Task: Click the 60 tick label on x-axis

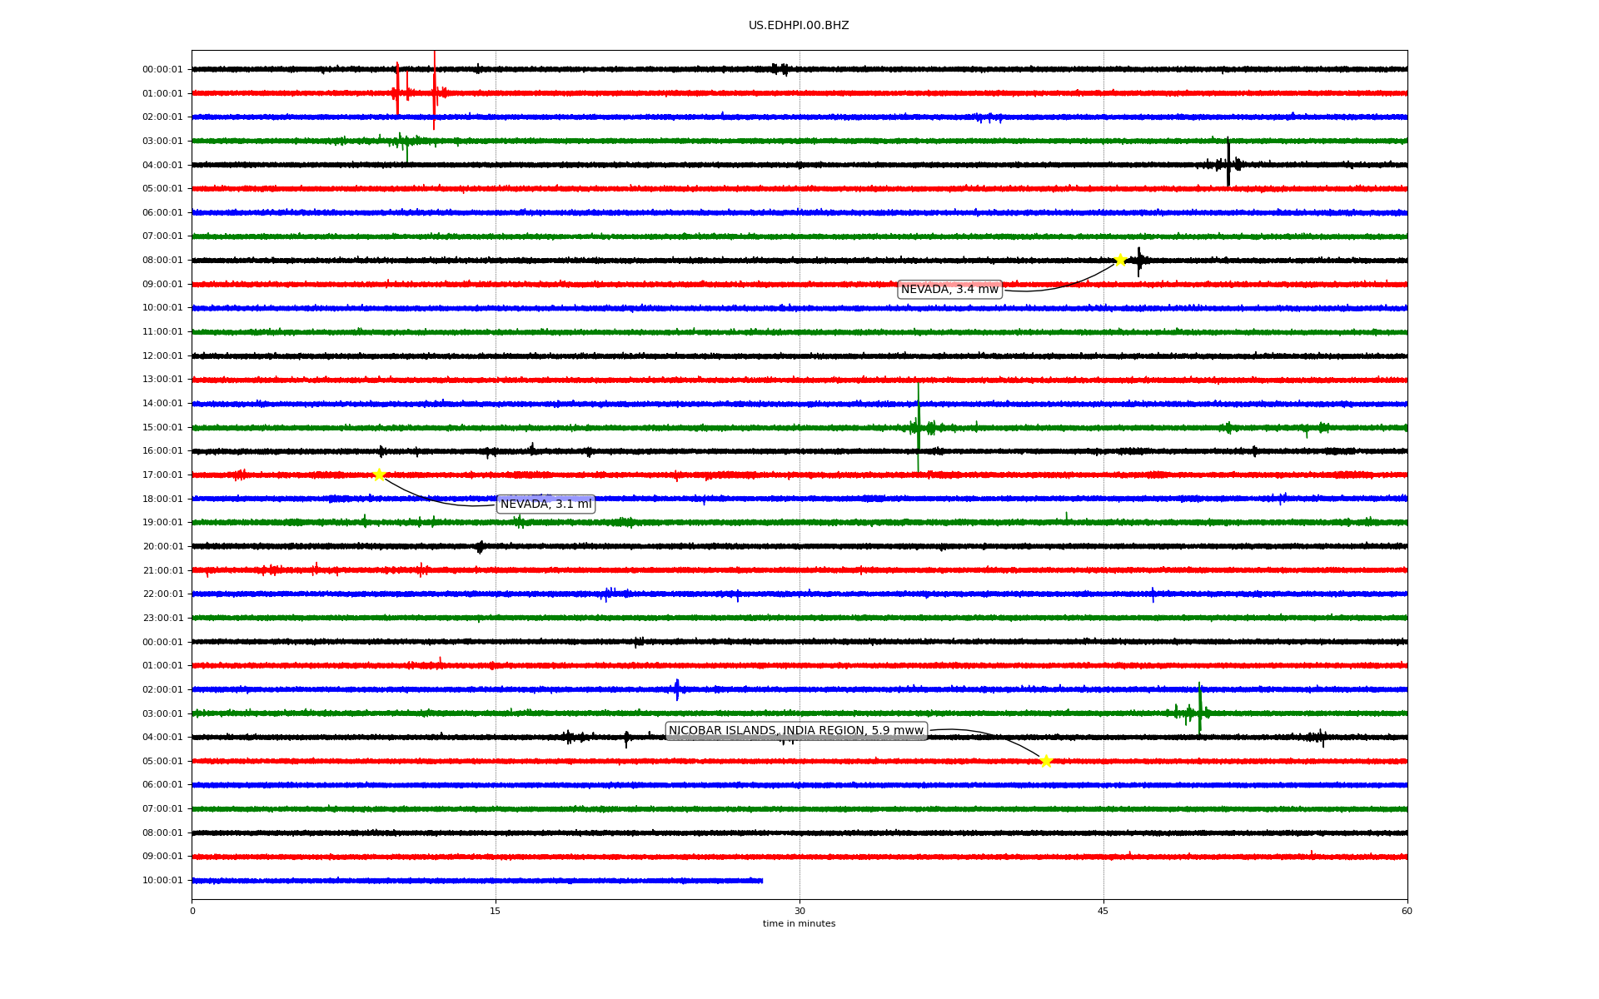Action: pyautogui.click(x=1407, y=911)
